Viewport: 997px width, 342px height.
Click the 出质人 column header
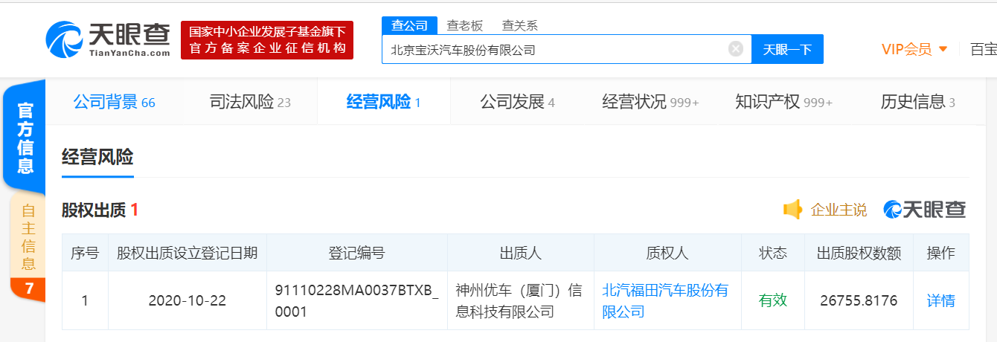click(520, 253)
